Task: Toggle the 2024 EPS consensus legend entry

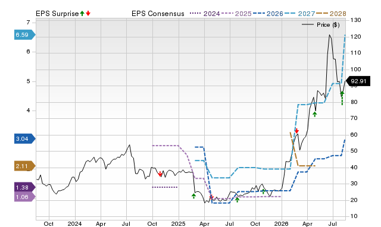Action: pyautogui.click(x=205, y=14)
